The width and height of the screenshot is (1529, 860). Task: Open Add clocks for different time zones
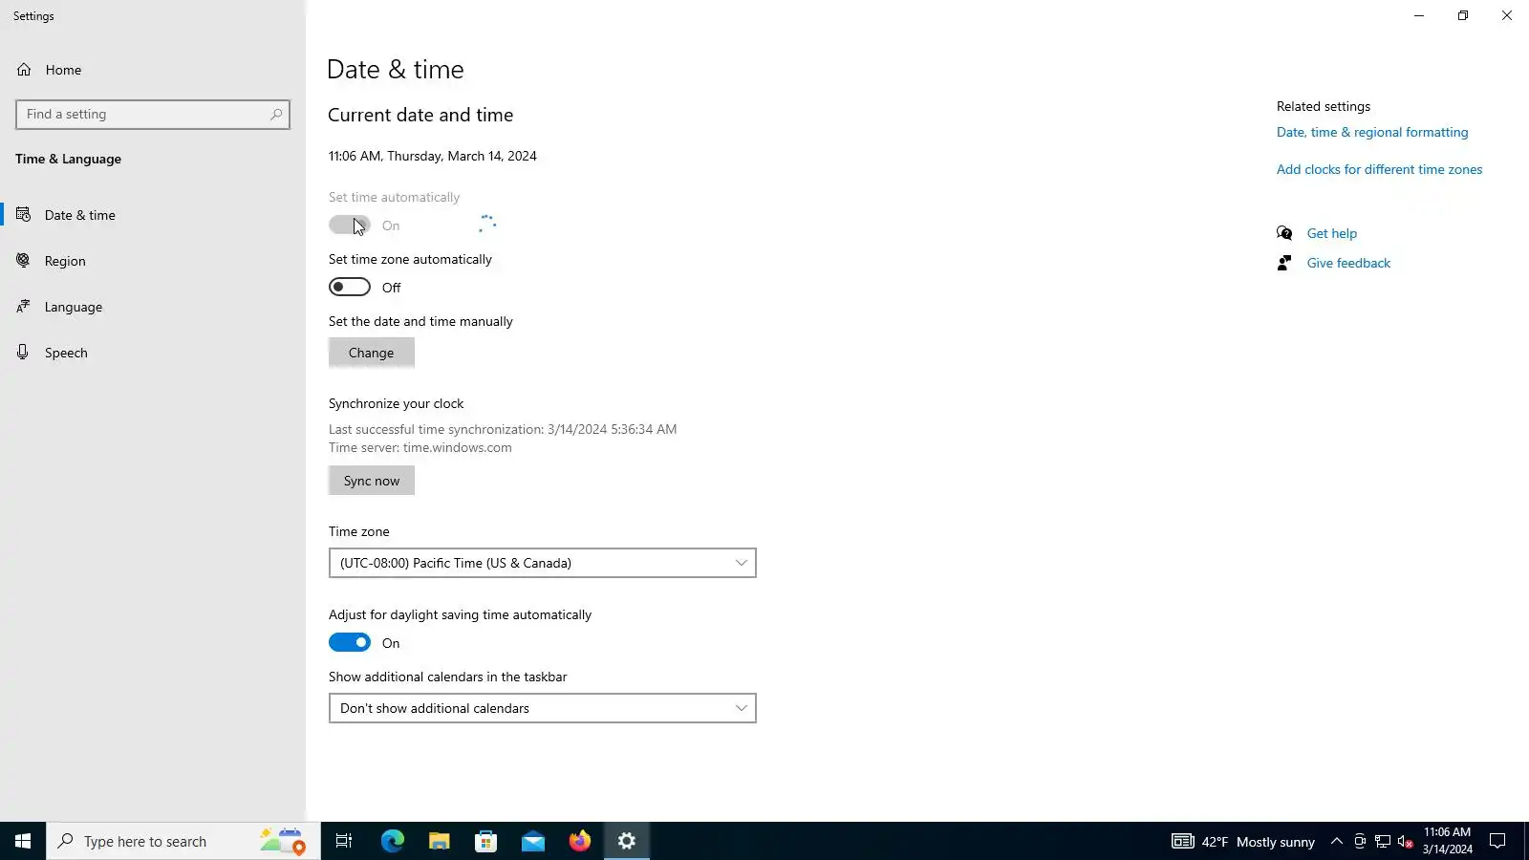[x=1380, y=170]
